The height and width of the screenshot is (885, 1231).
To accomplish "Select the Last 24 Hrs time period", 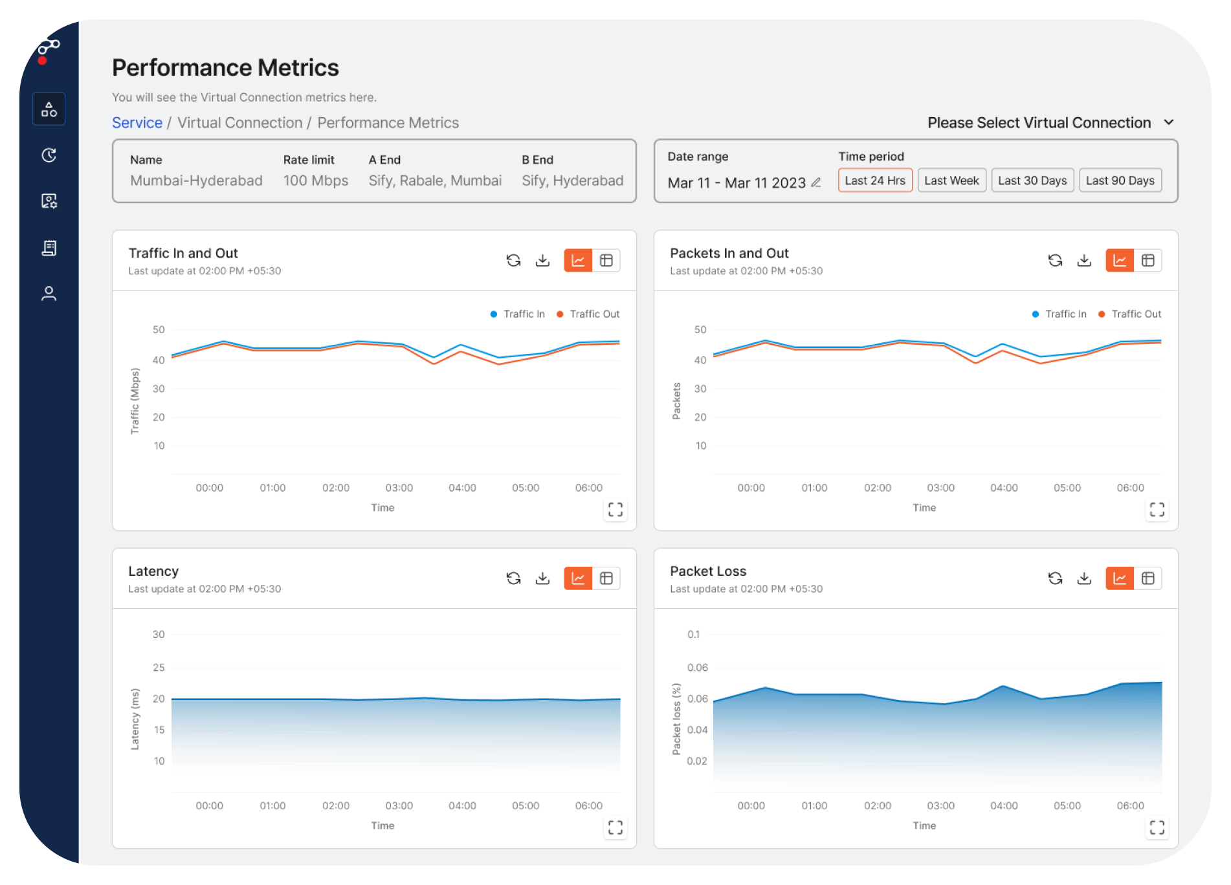I will coord(875,180).
